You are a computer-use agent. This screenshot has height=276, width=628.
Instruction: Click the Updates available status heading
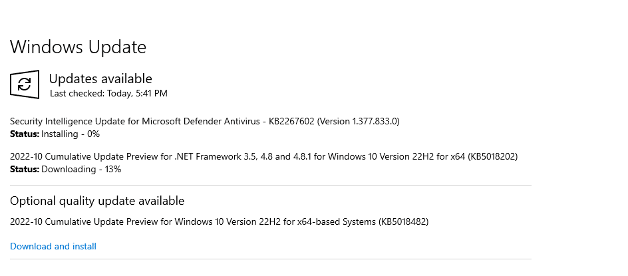pos(100,78)
